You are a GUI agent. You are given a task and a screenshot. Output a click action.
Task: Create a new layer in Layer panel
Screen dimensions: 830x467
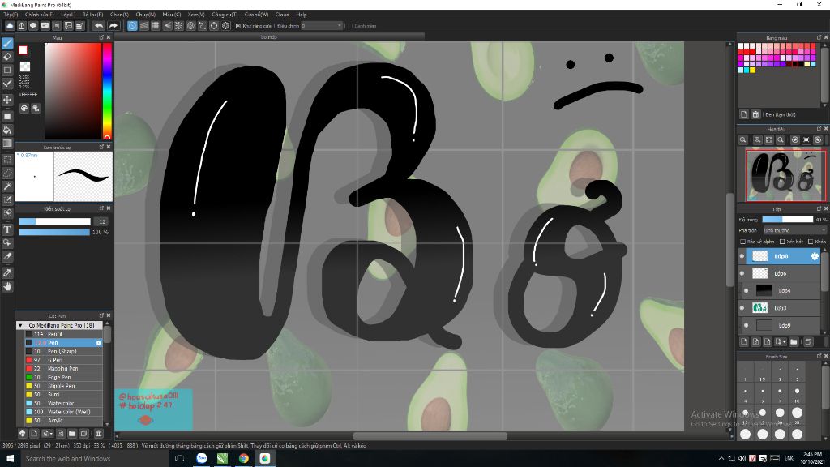coord(744,342)
